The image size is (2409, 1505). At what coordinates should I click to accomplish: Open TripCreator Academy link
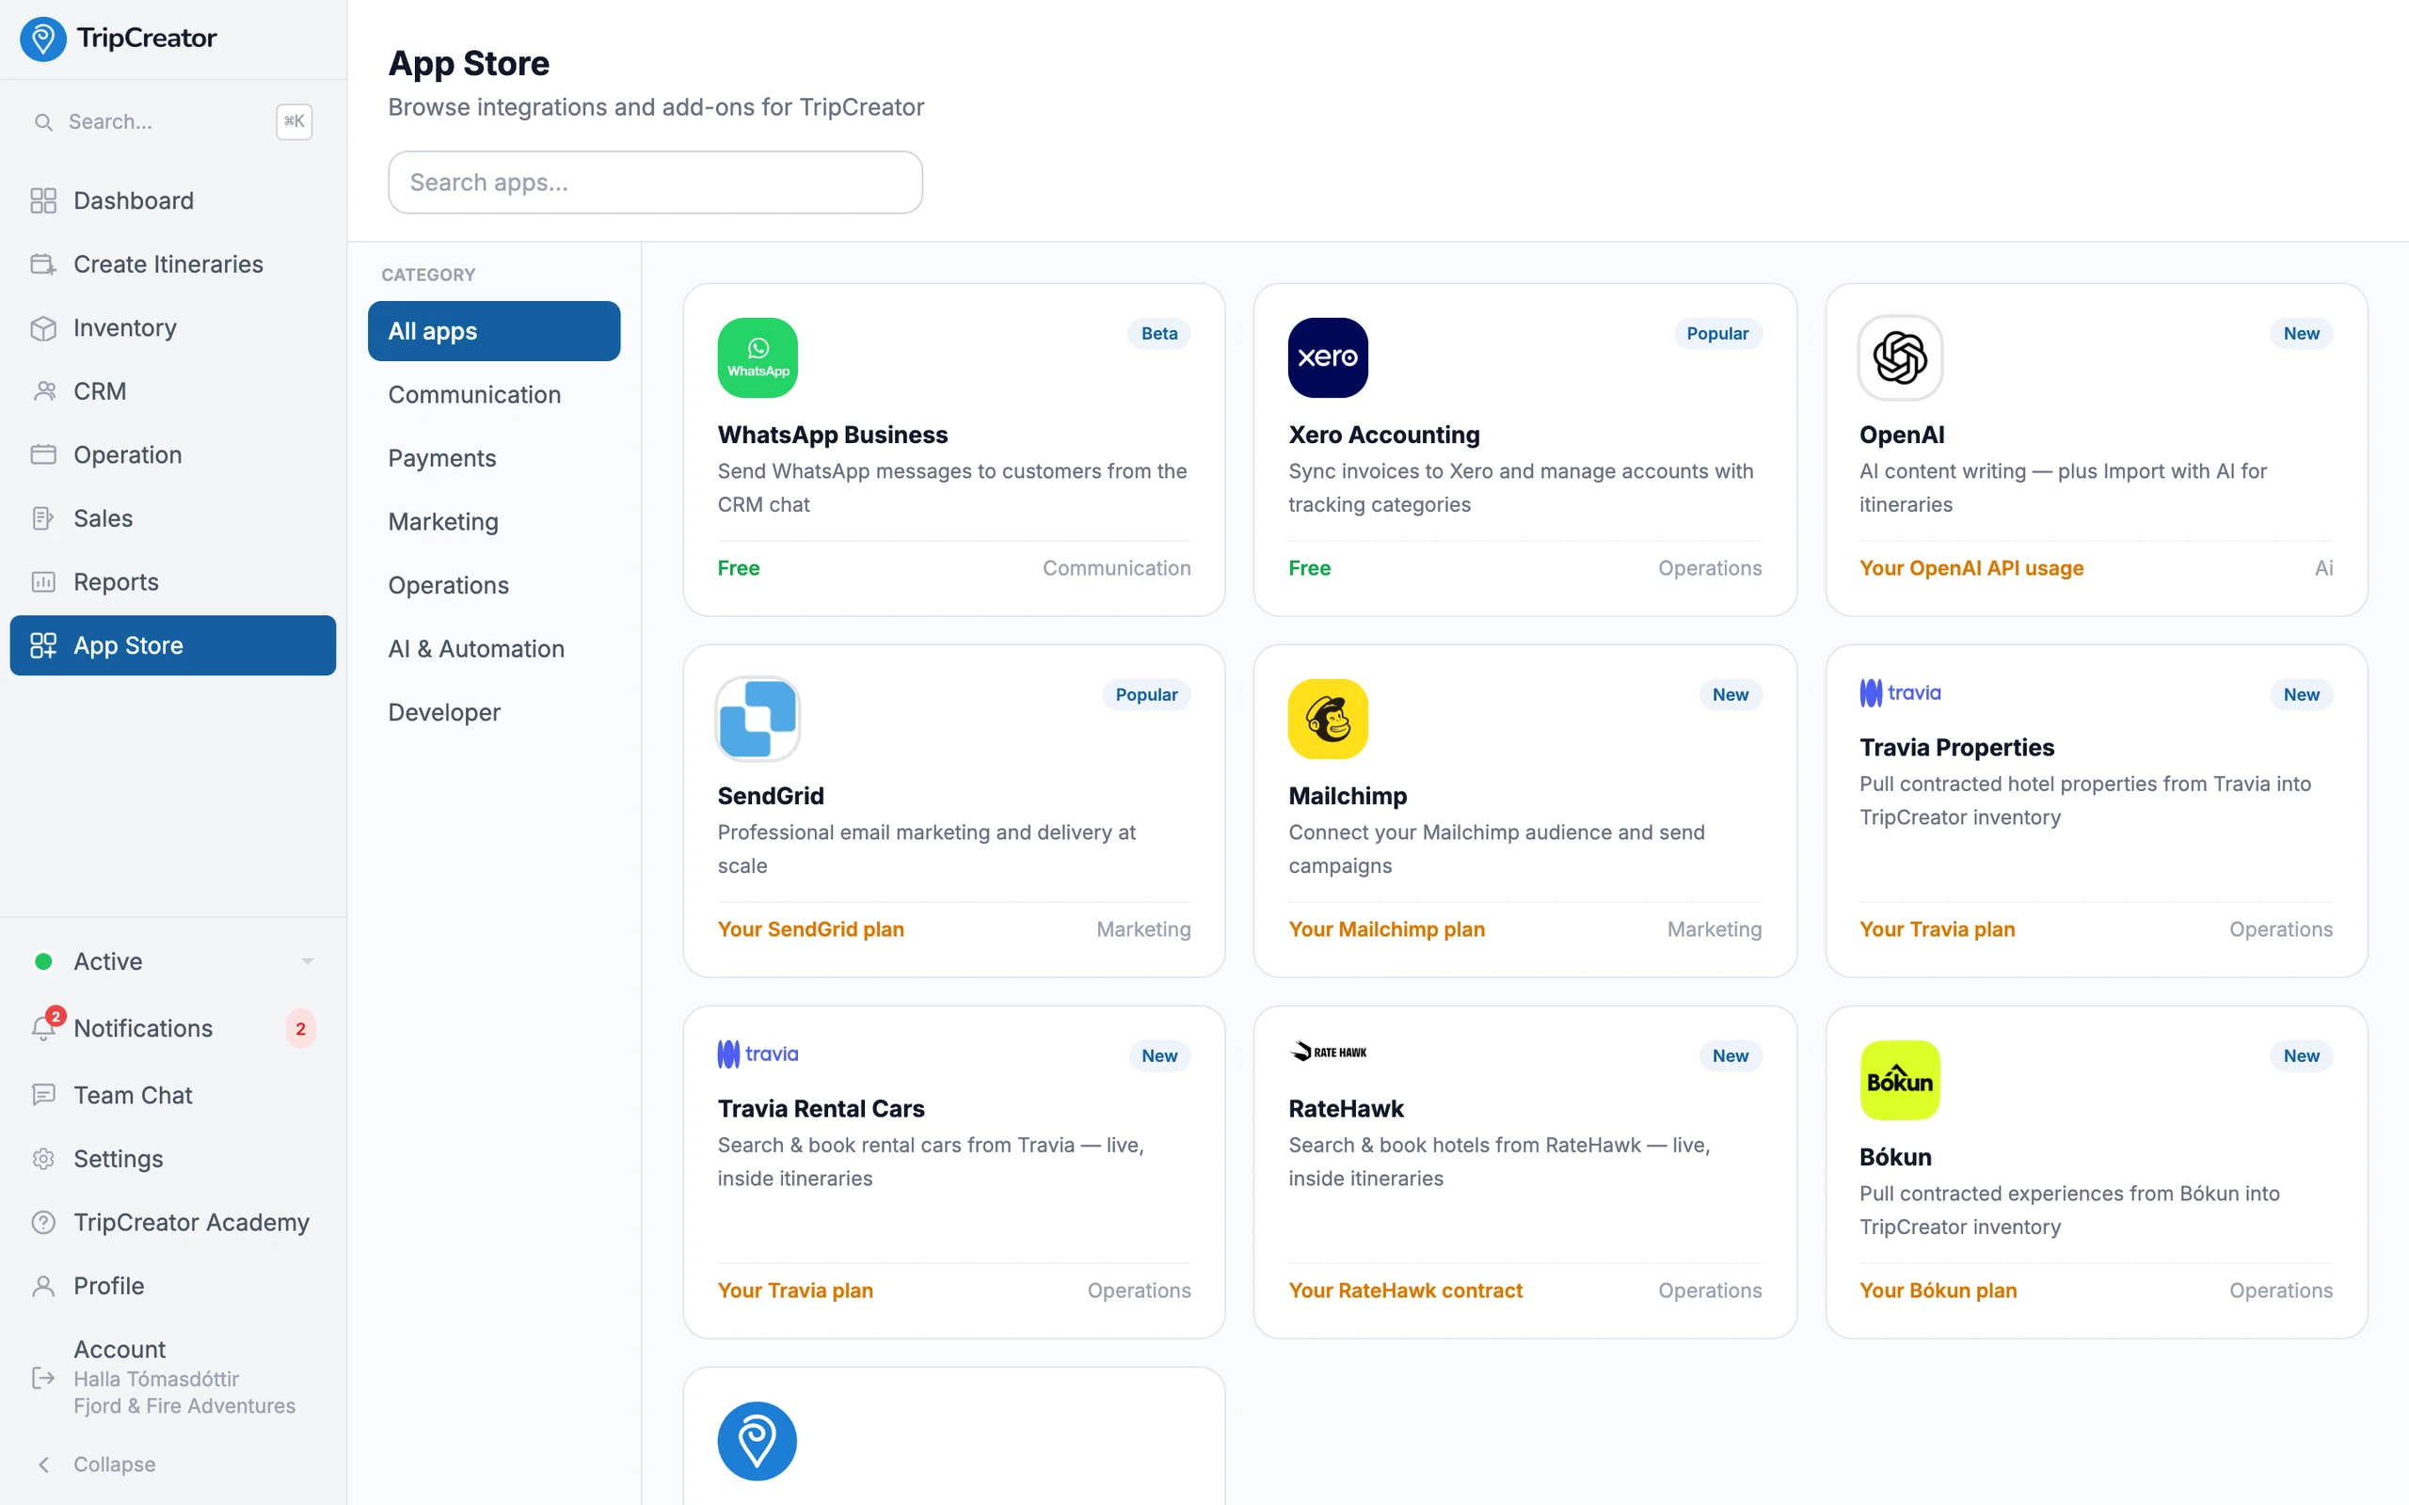pos(173,1222)
